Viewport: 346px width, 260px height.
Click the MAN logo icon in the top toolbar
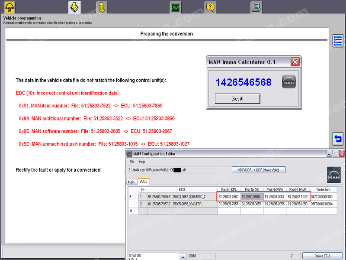9,7
